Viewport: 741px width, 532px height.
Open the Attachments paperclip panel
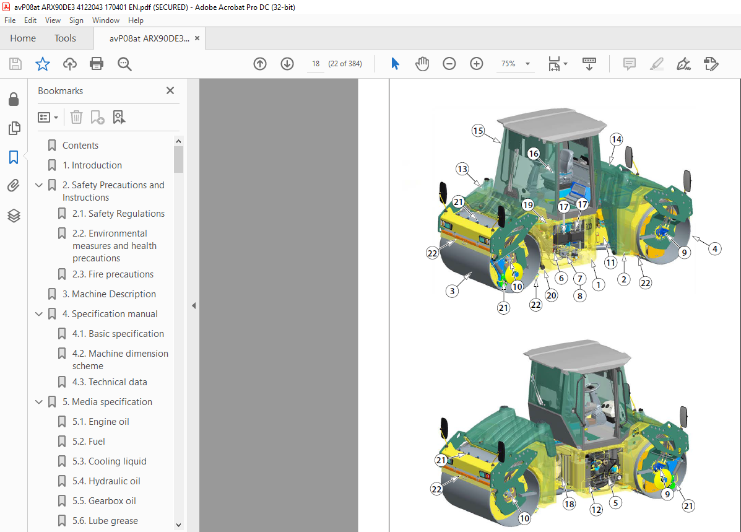pyautogui.click(x=14, y=186)
